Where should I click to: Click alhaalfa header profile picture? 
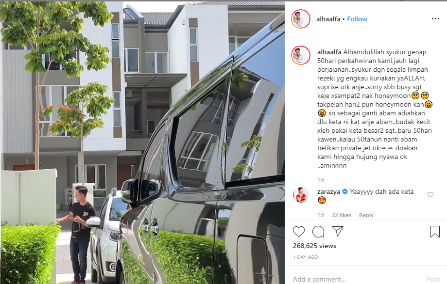(300, 19)
